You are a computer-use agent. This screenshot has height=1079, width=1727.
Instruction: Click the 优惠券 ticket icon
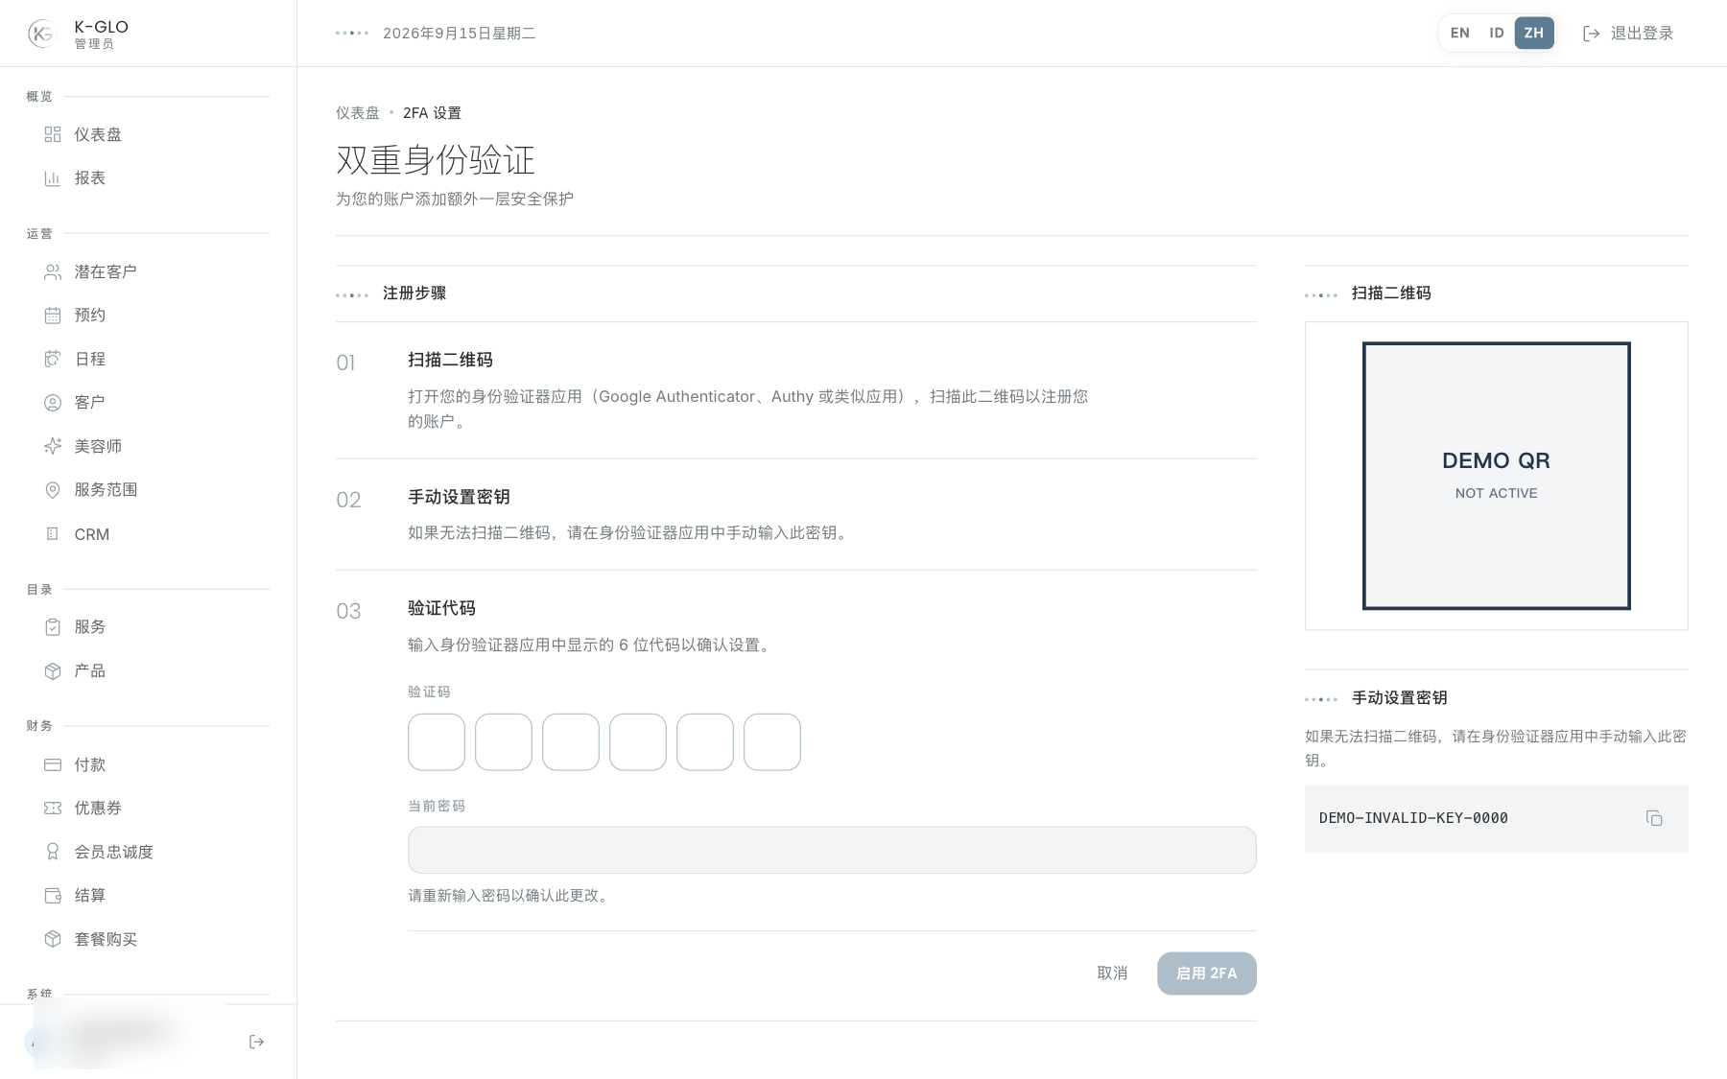(x=53, y=809)
